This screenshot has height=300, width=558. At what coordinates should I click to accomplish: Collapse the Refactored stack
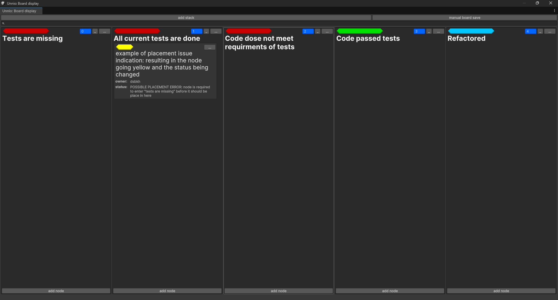coord(540,31)
